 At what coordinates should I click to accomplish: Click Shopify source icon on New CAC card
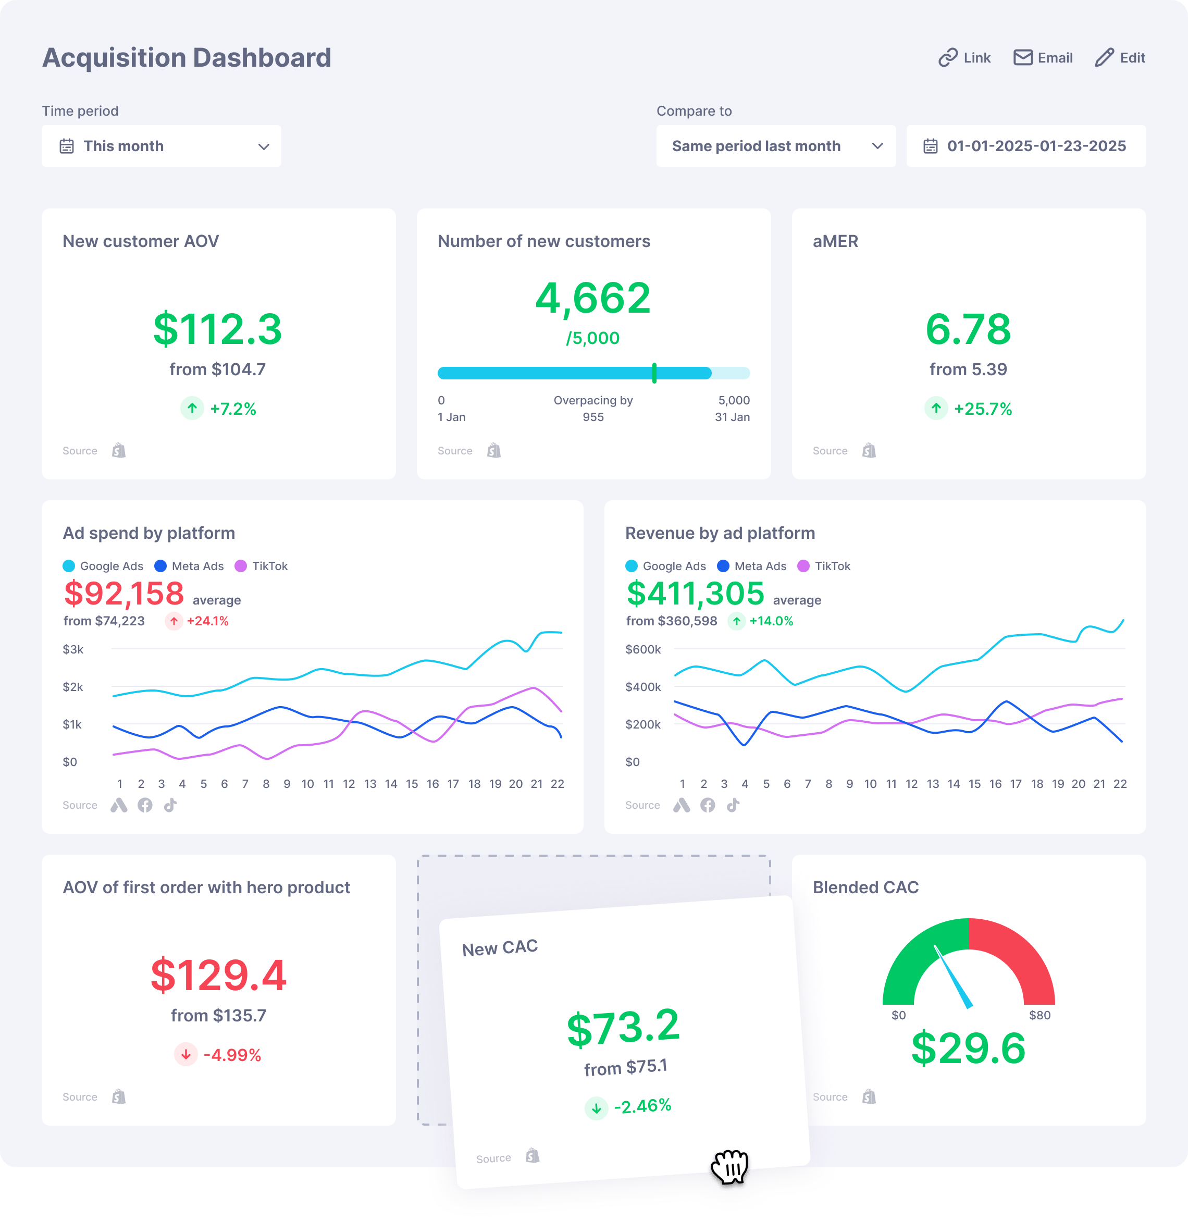click(532, 1155)
